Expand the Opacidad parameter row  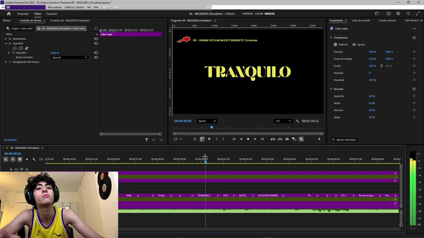click(9, 53)
